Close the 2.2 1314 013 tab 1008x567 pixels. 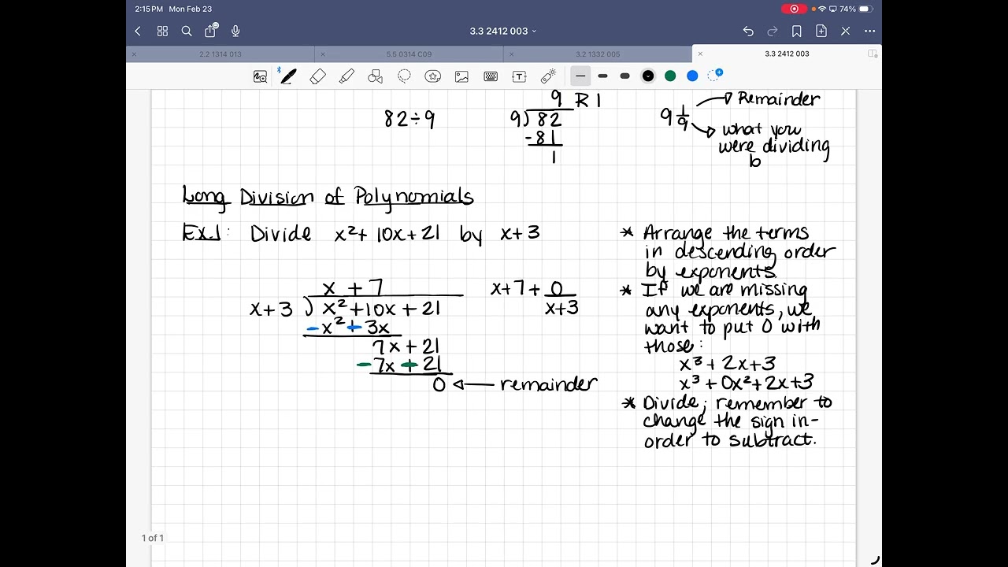pyautogui.click(x=134, y=54)
